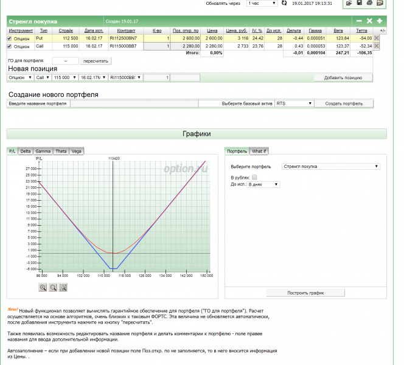
Task: Edit Call row open price 2 280,00
Action: pyautogui.click(x=185, y=46)
